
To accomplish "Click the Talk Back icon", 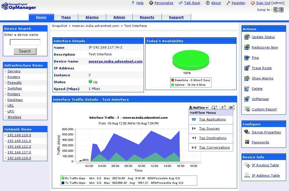I will click(181, 3).
